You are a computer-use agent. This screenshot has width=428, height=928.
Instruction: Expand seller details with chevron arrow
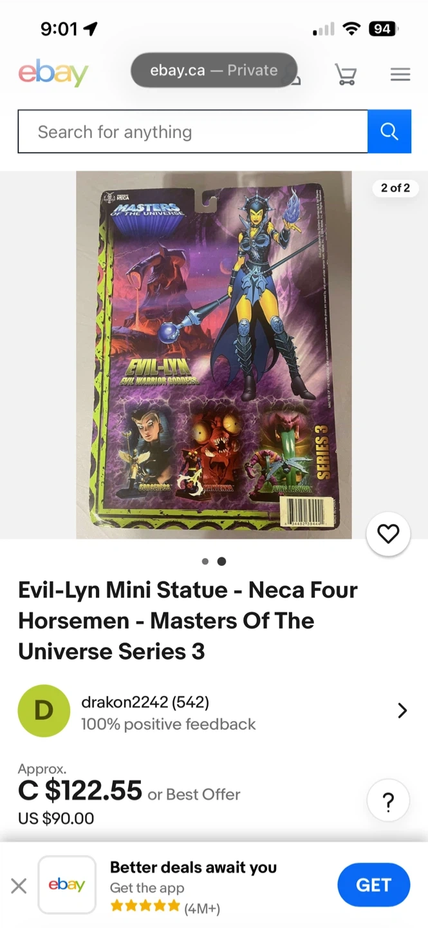tap(402, 710)
